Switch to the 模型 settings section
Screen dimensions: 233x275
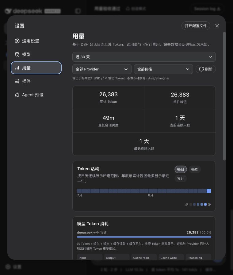tap(36, 54)
